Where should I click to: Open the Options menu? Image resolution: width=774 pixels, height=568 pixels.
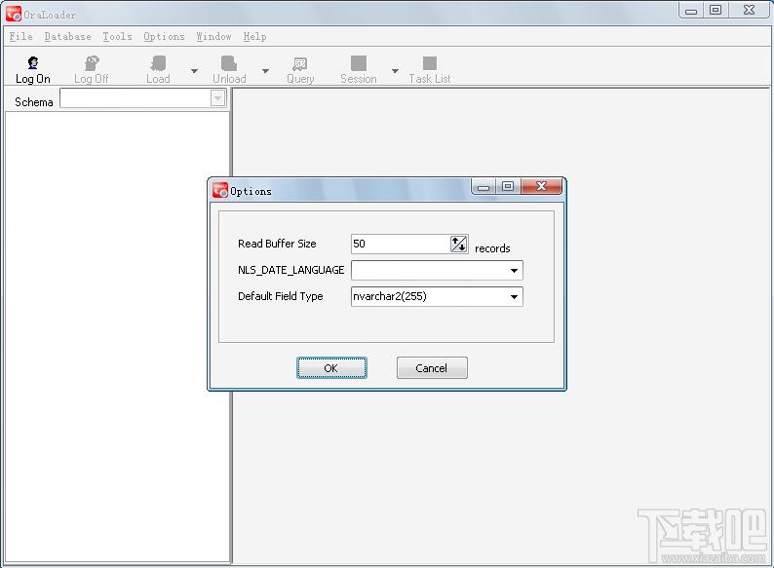[x=164, y=36]
